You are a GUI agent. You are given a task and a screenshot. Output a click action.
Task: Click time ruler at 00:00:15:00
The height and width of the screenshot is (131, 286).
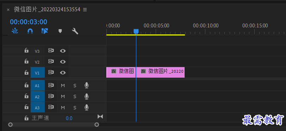point(255,26)
